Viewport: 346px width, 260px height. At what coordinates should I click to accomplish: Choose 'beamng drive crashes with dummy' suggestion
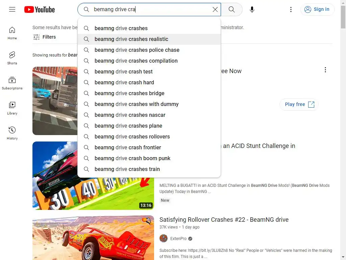pos(149,104)
